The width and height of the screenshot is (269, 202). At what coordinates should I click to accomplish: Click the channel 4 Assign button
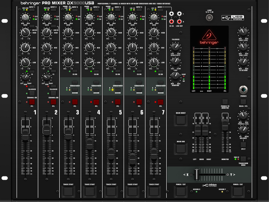pos(96,90)
